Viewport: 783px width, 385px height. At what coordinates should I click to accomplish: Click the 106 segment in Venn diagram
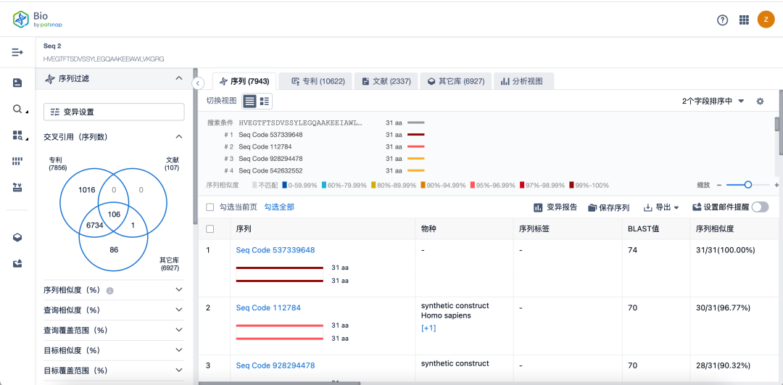click(113, 214)
